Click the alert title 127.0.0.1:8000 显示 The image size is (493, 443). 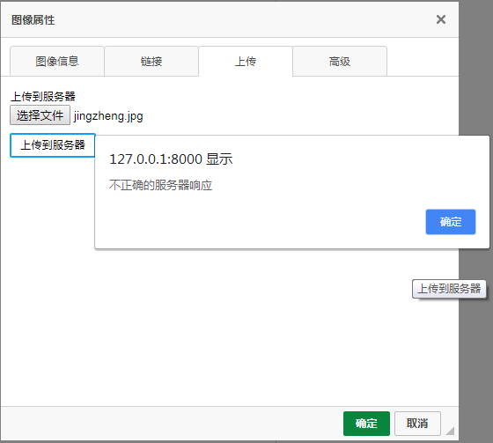pyautogui.click(x=171, y=159)
